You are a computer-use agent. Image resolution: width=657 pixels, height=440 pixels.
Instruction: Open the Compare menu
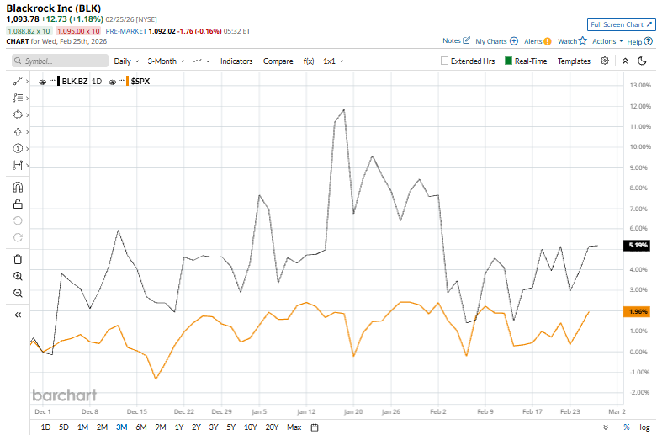[278, 61]
